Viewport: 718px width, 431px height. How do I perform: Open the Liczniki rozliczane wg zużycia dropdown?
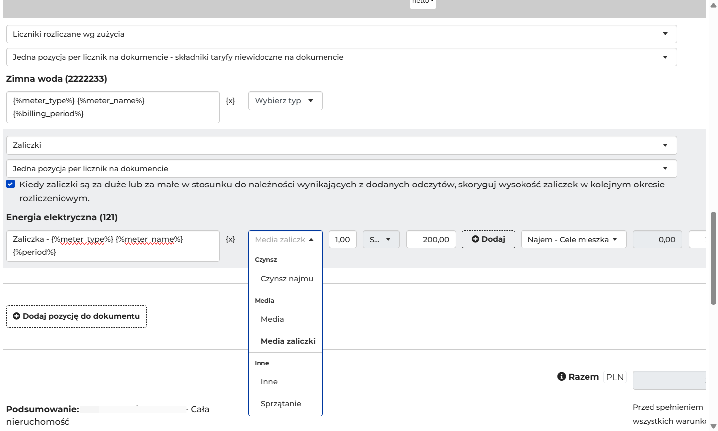342,34
